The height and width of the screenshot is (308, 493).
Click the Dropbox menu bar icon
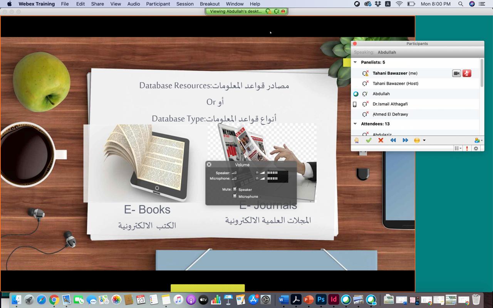[378, 4]
